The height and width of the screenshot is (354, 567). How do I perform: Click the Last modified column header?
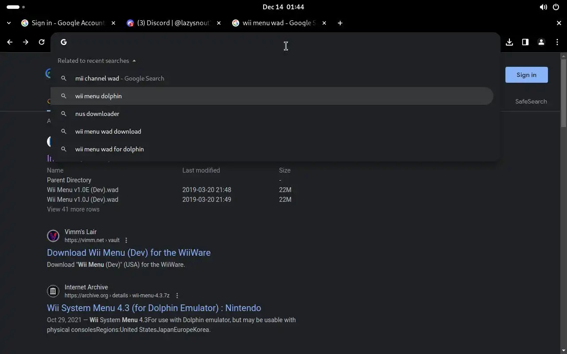[201, 170]
